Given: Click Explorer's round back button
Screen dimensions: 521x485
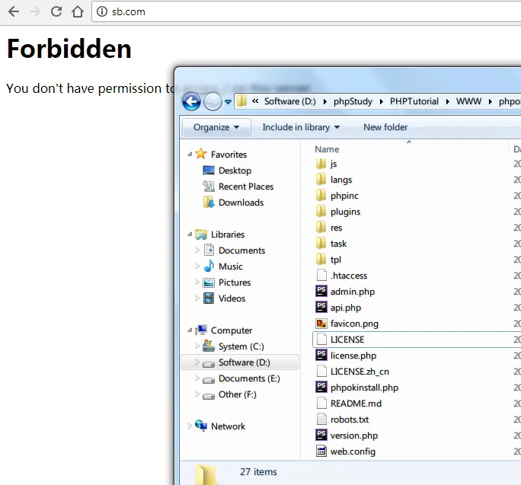Looking at the screenshot, I should pos(191,101).
